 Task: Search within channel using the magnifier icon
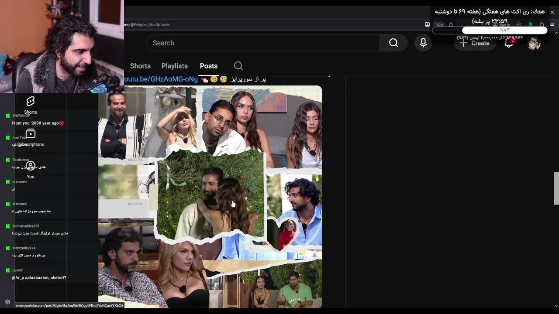[238, 66]
